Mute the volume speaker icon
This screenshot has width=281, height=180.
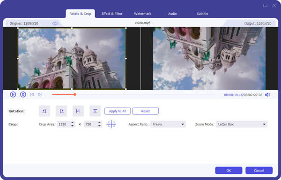267,95
